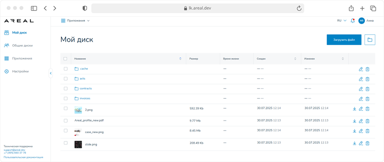Check the .cache folder checkbox
The width and height of the screenshot is (384, 162).
[65, 69]
